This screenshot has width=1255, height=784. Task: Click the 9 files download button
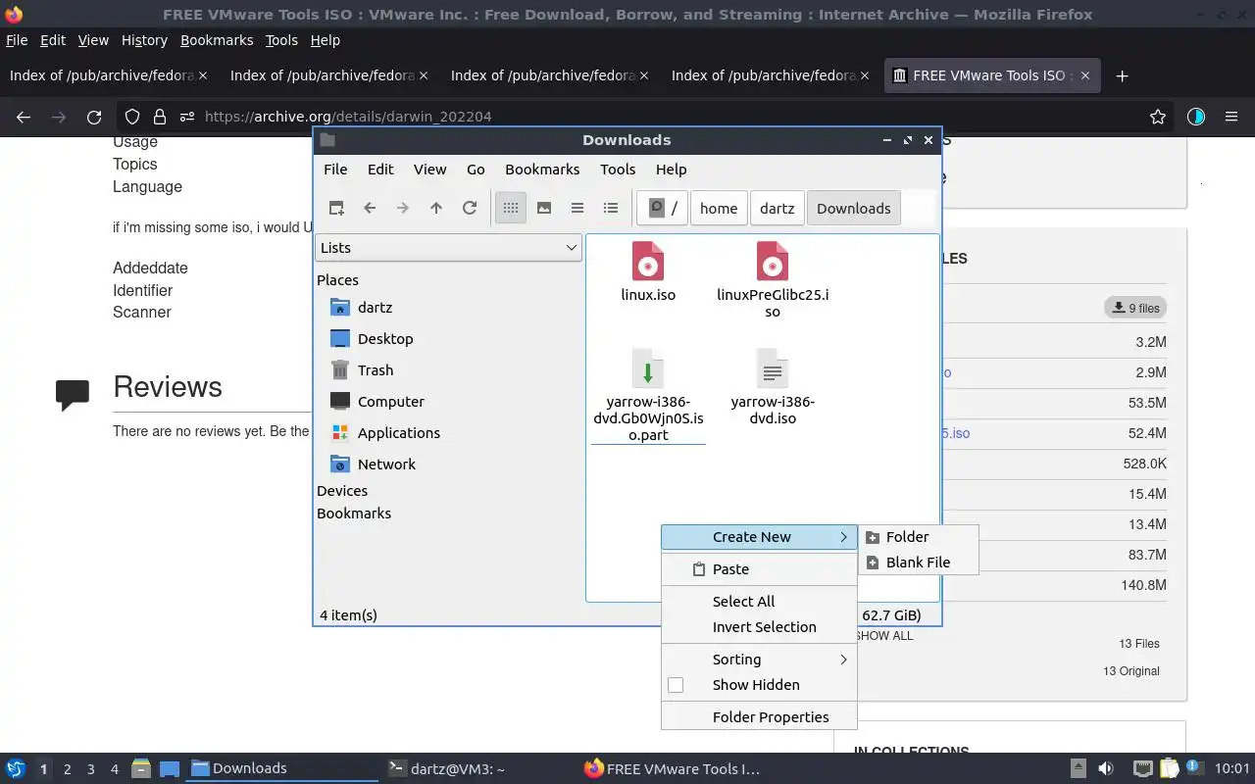click(x=1135, y=308)
